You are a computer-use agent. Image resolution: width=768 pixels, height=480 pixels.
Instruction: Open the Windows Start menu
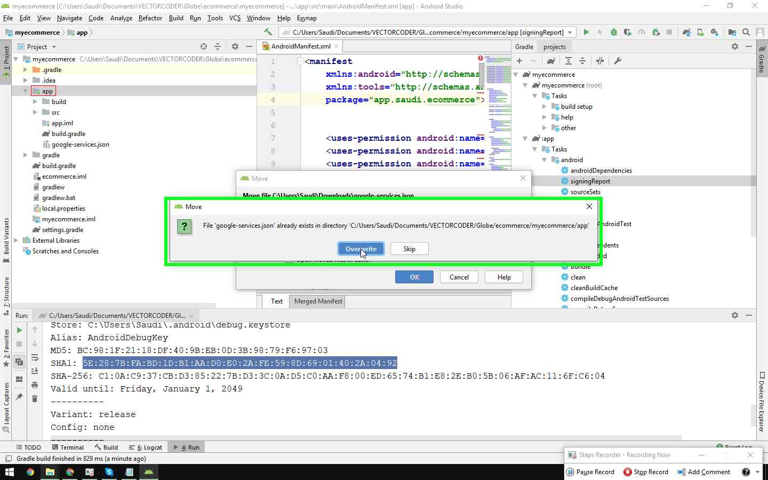[x=9, y=472]
